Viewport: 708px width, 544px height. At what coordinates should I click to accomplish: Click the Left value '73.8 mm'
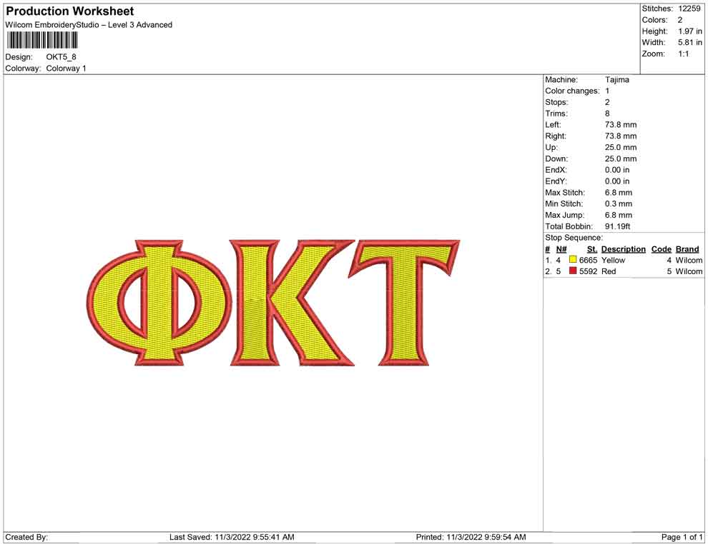coord(621,124)
